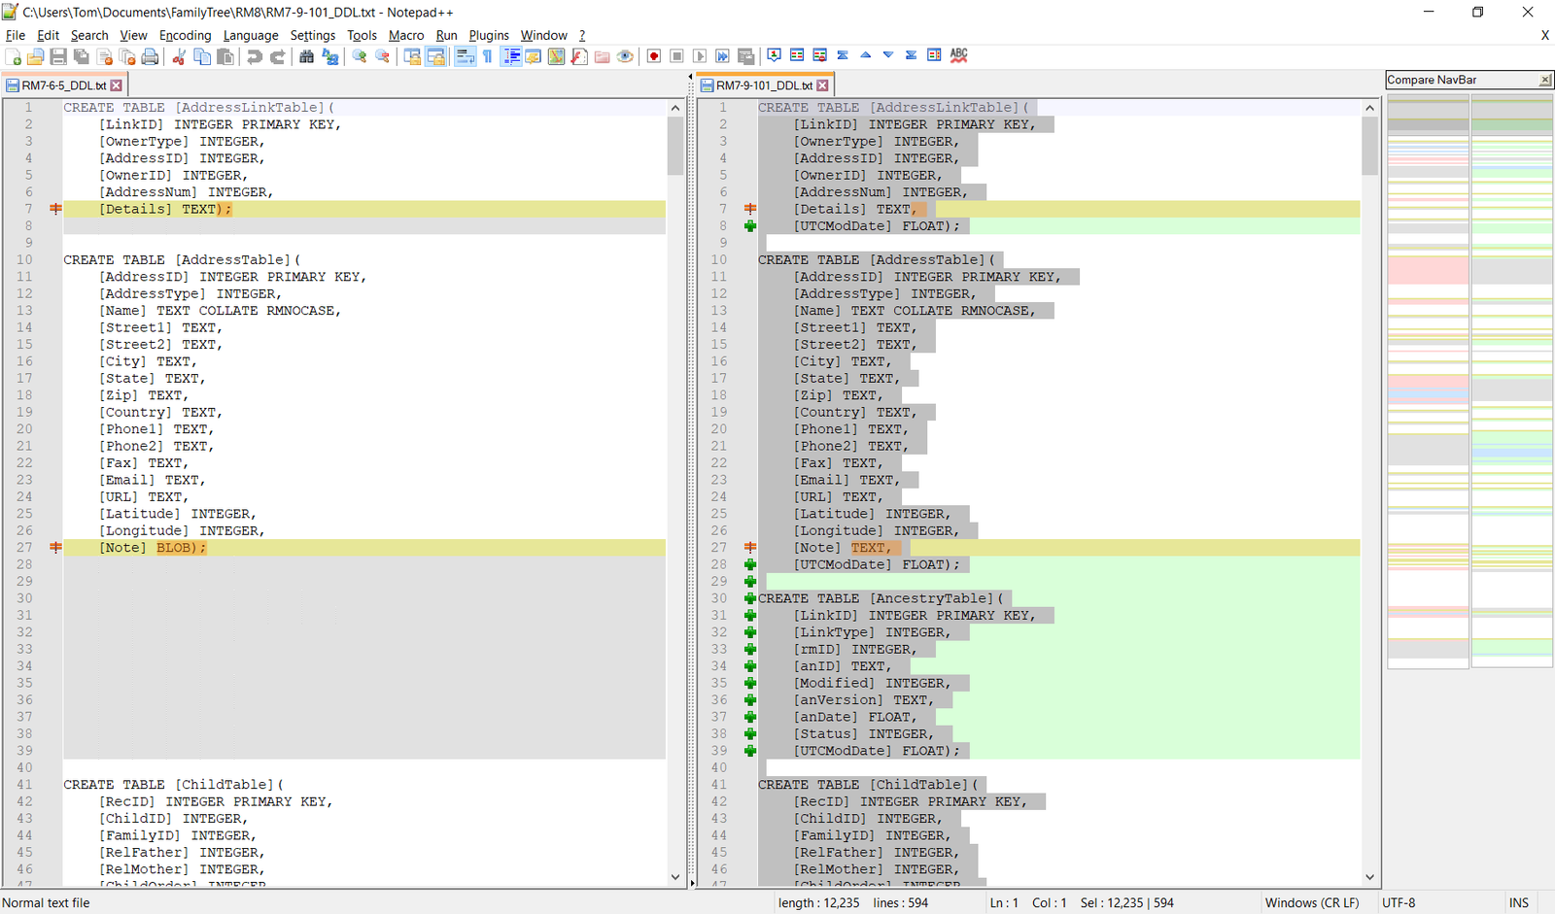Screen dimensions: 1555x914
Task: Click the left pane scrollbar up arrow
Action: point(675,108)
